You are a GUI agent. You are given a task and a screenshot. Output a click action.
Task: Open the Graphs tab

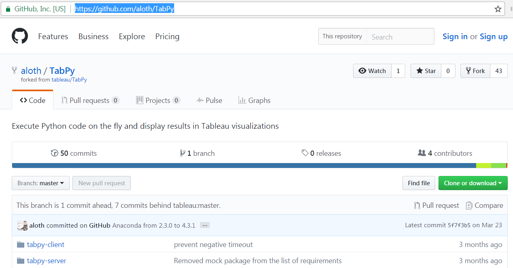coord(254,100)
